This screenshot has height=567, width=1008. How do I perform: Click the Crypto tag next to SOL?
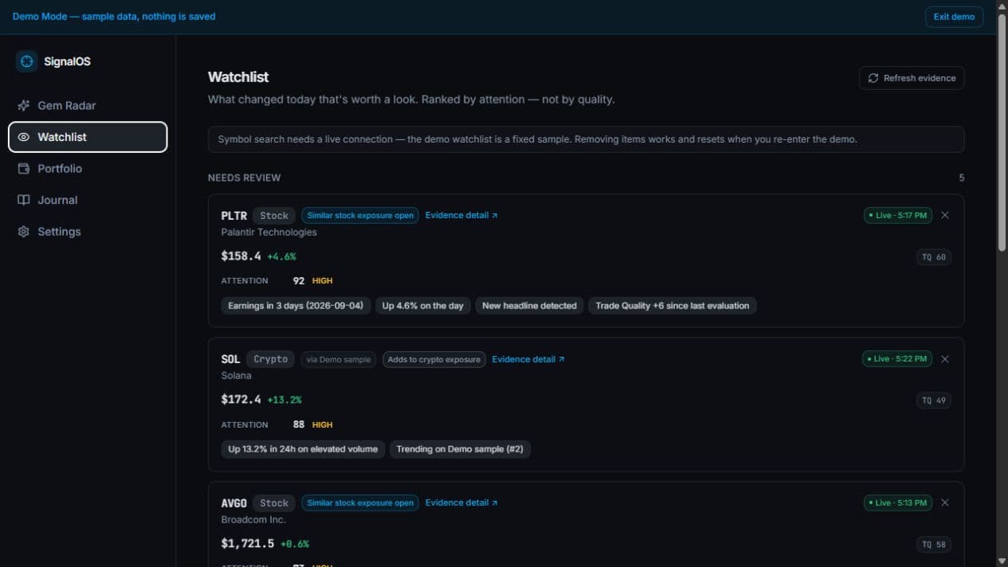(271, 359)
